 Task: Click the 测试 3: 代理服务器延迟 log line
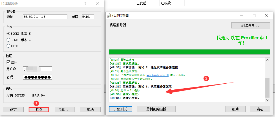point(141,86)
